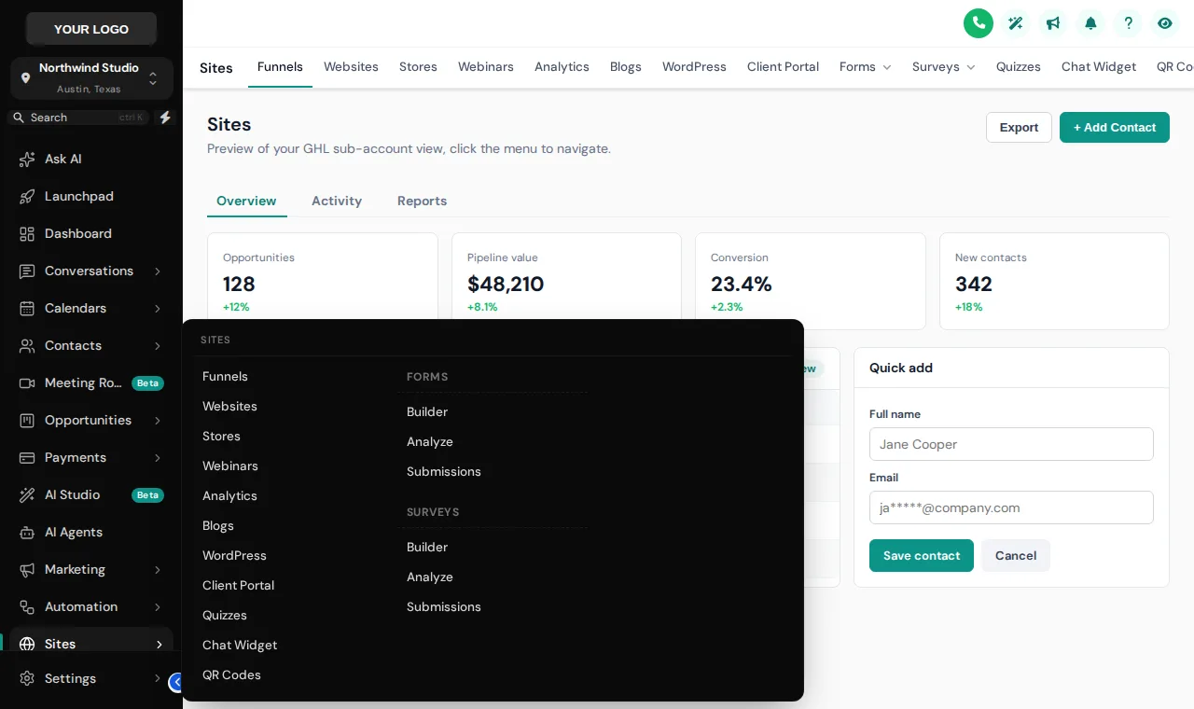This screenshot has height=709, width=1194.
Task: Open Opportunities in the sidebar
Action: coord(91,420)
